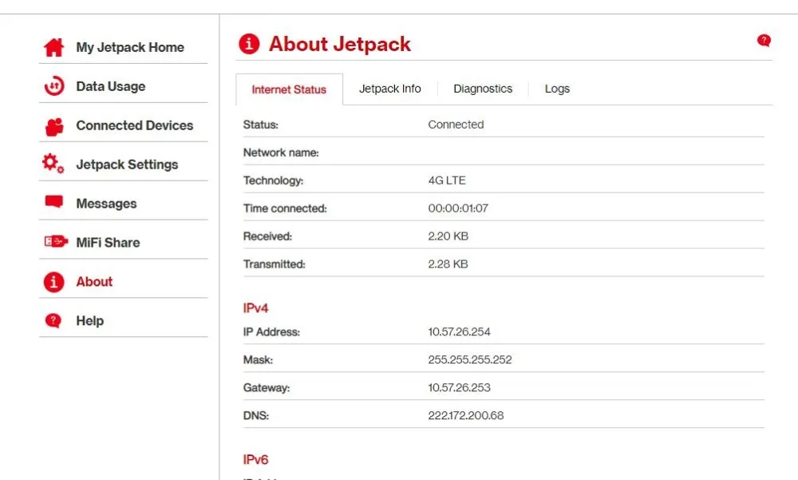The height and width of the screenshot is (480, 798).
Task: Open the Diagnostics tab
Action: pyautogui.click(x=483, y=89)
